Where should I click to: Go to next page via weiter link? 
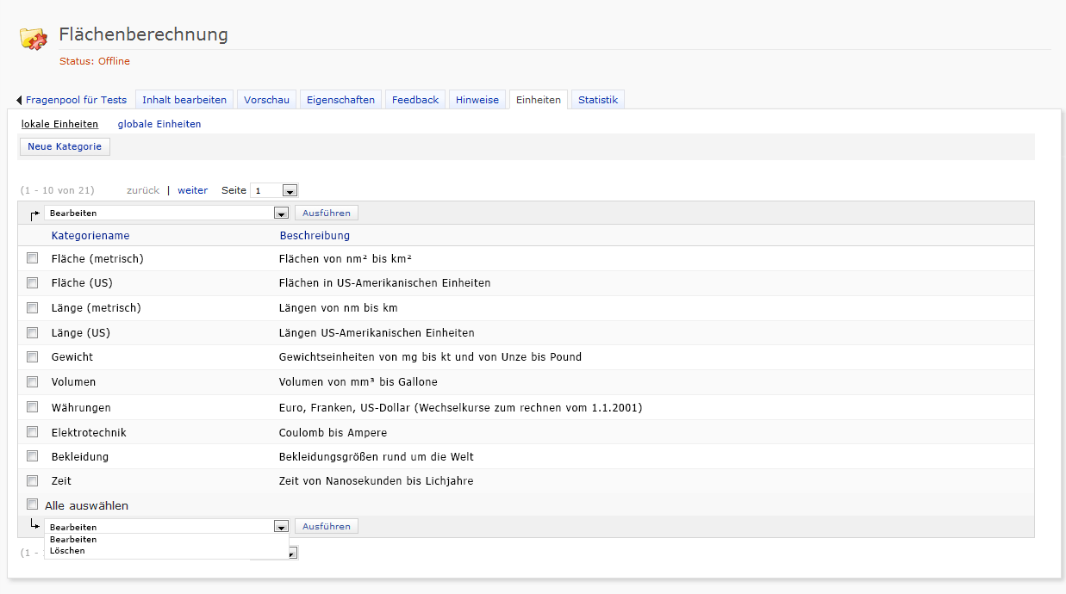[x=192, y=190]
